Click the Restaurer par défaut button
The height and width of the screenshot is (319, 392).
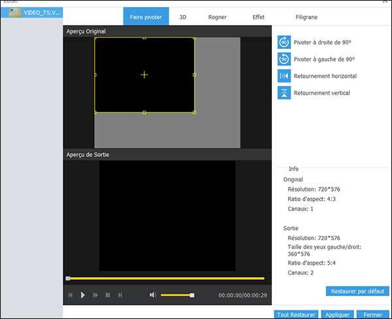(x=357, y=291)
